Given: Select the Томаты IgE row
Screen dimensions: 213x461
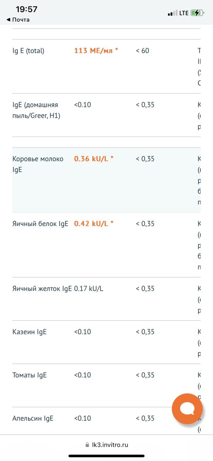Looking at the screenshot, I should (106, 385).
